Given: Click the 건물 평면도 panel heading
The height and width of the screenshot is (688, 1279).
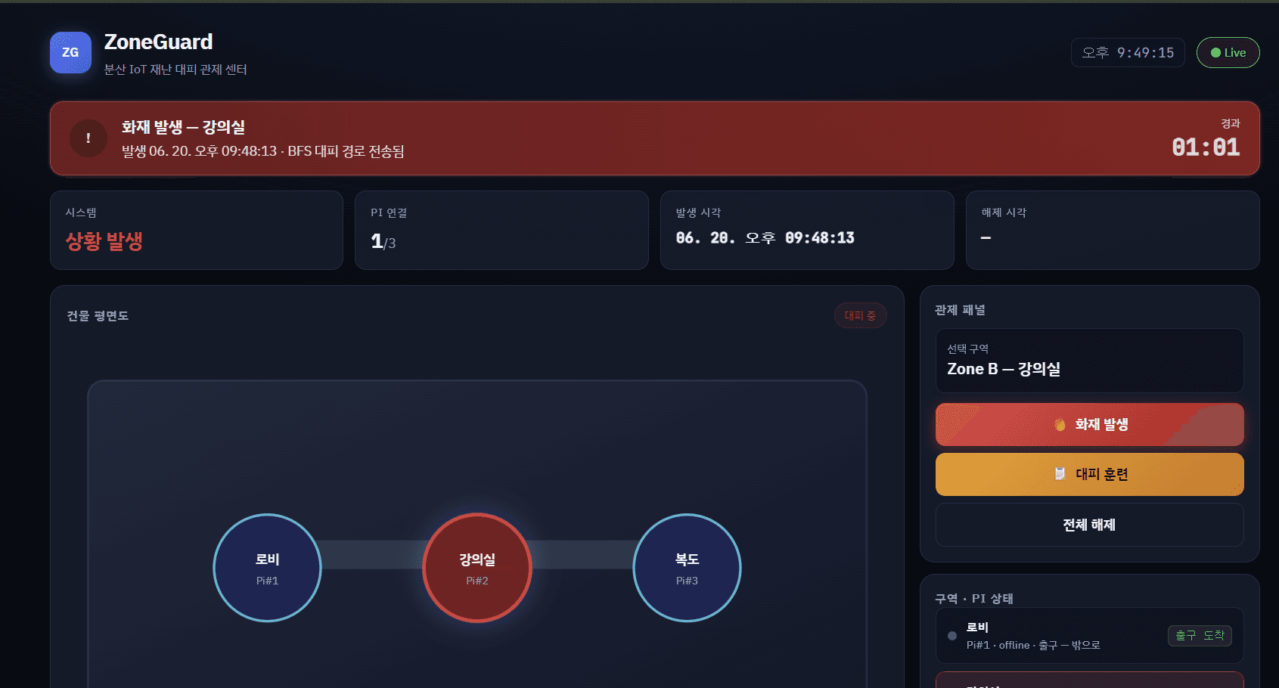Looking at the screenshot, I should pyautogui.click(x=98, y=316).
